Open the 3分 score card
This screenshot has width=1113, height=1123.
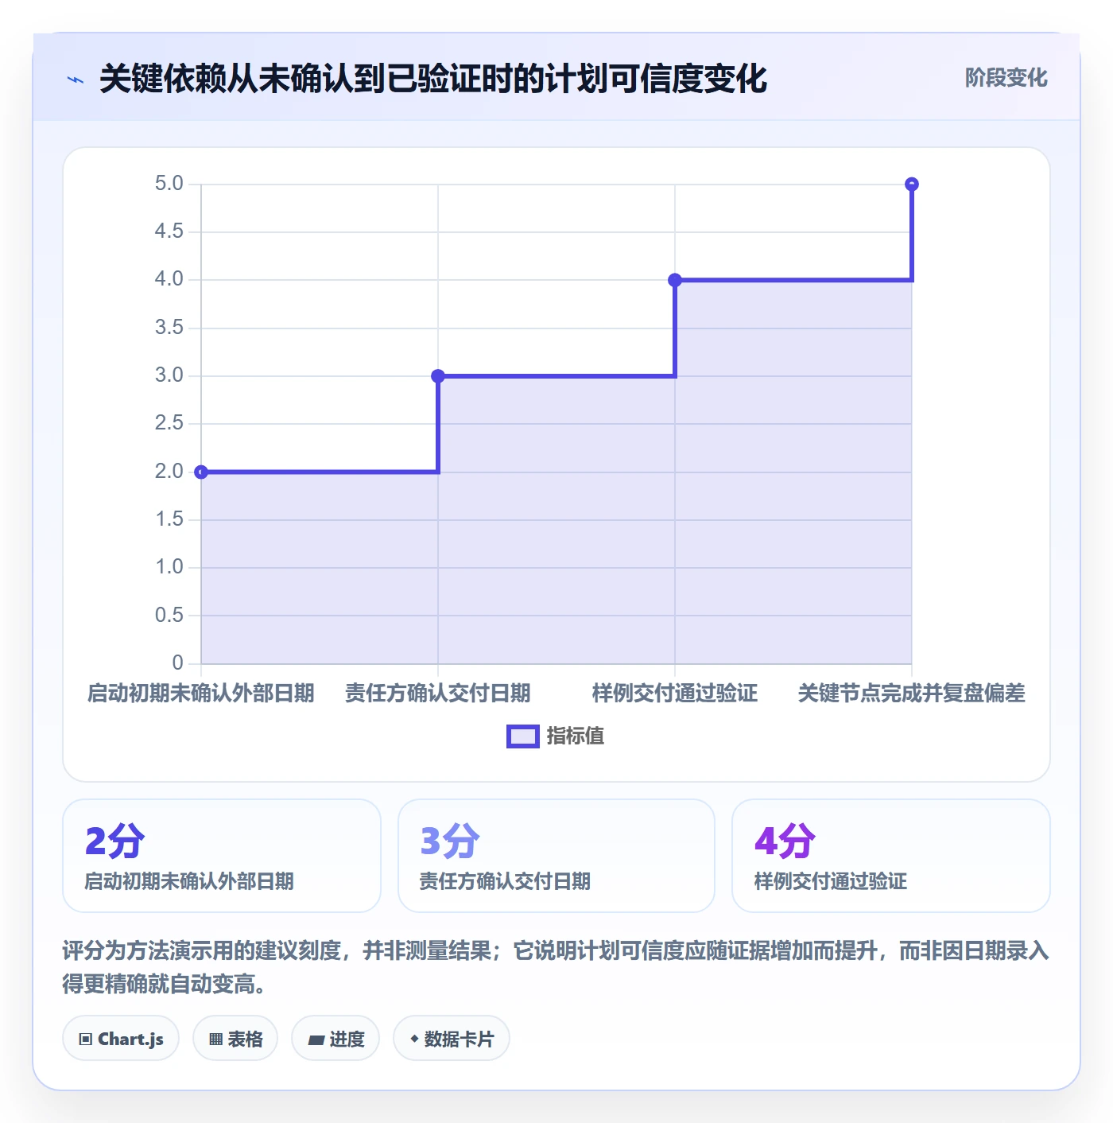click(x=556, y=856)
